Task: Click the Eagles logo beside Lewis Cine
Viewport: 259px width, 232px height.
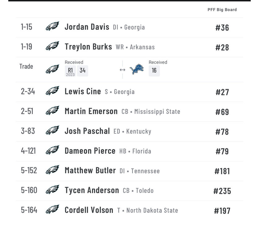Action: pyautogui.click(x=52, y=92)
